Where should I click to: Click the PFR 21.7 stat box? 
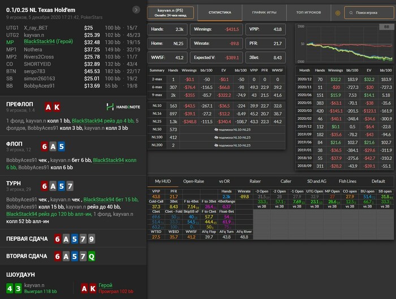click(265, 44)
